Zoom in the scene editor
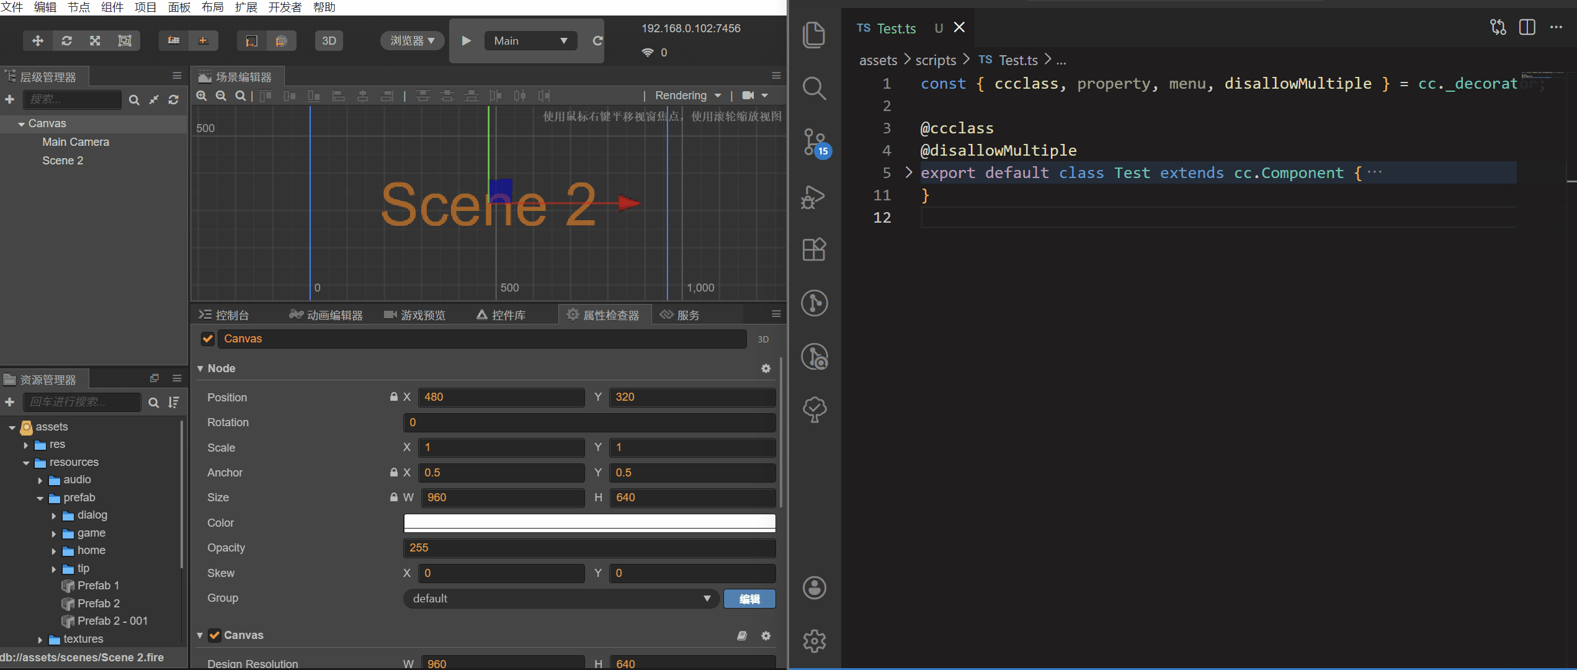 tap(202, 96)
